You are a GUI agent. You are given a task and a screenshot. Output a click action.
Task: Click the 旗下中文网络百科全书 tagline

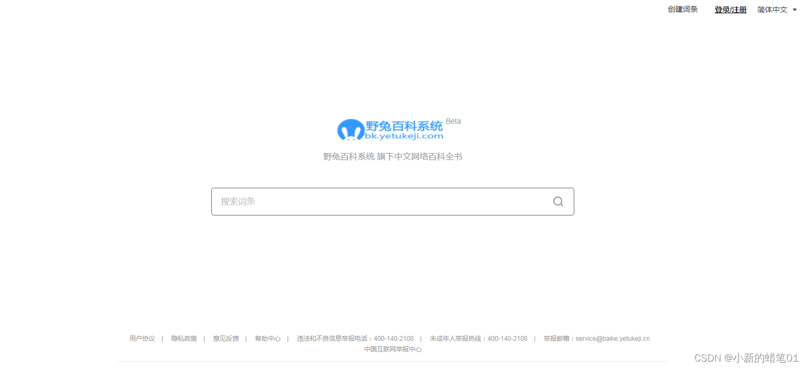(420, 157)
